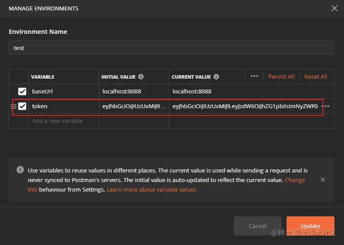Click the Add a new variable field
This screenshot has width=344, height=245.
tap(64, 121)
